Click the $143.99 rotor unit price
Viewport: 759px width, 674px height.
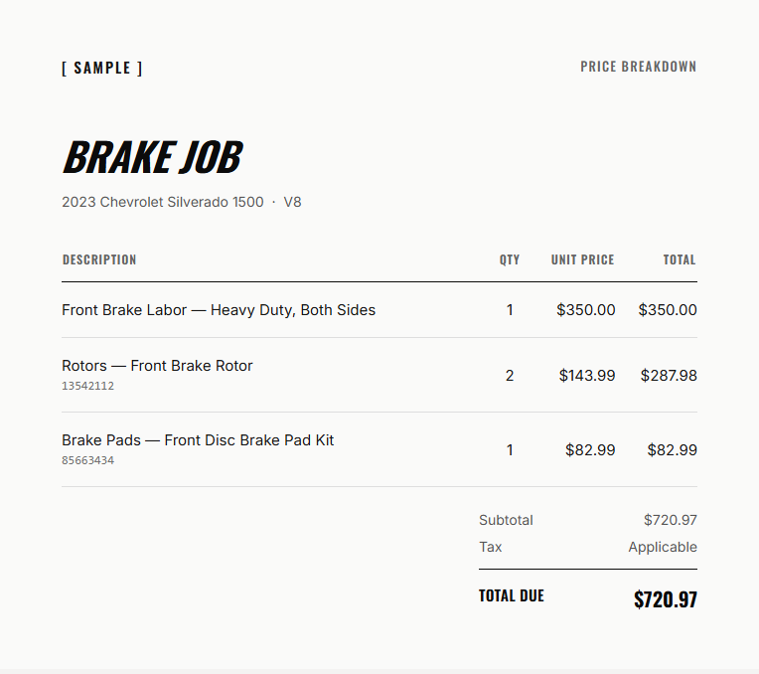click(x=587, y=376)
